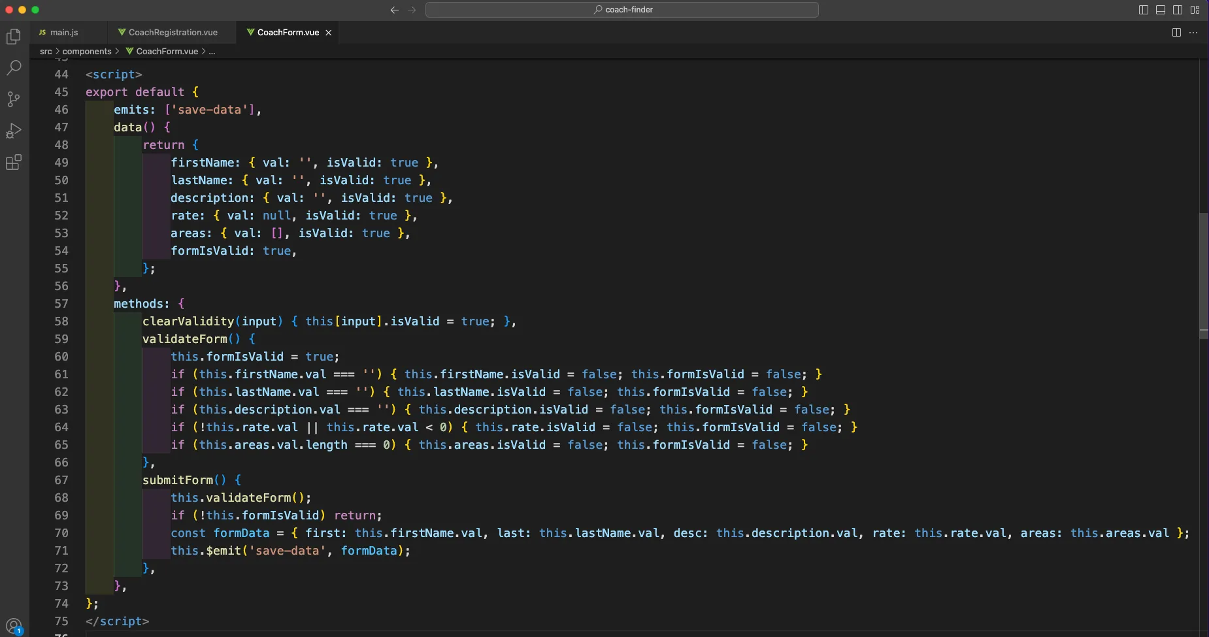Click validateForm method definition on line 59
Viewport: 1209px width, 637px height.
click(x=185, y=339)
